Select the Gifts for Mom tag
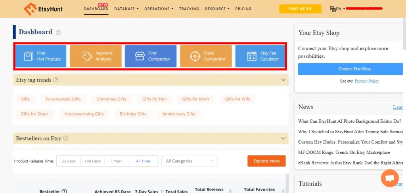The image size is (406, 193). [195, 99]
